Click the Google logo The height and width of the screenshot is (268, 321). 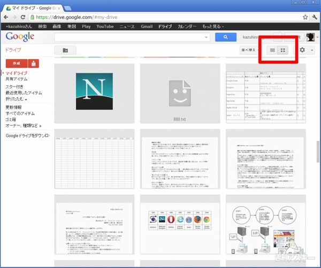click(20, 37)
